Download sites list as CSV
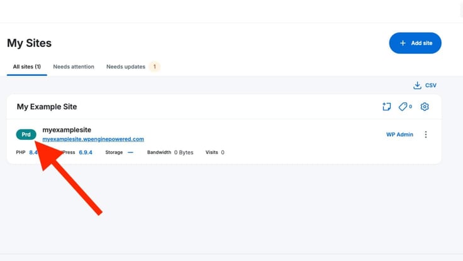 (425, 85)
